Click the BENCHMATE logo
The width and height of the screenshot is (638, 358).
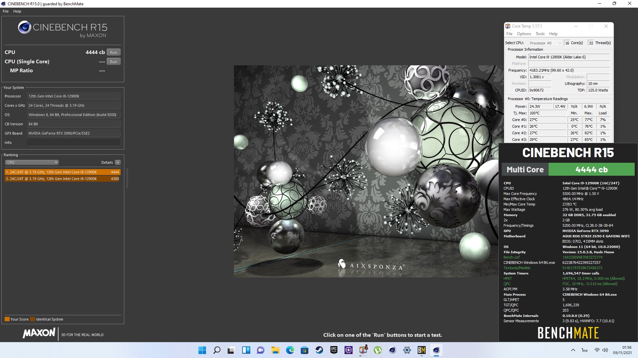point(568,333)
